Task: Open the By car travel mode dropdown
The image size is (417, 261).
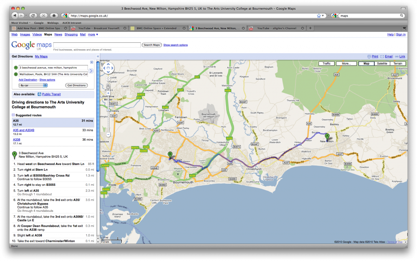Action: [33, 85]
